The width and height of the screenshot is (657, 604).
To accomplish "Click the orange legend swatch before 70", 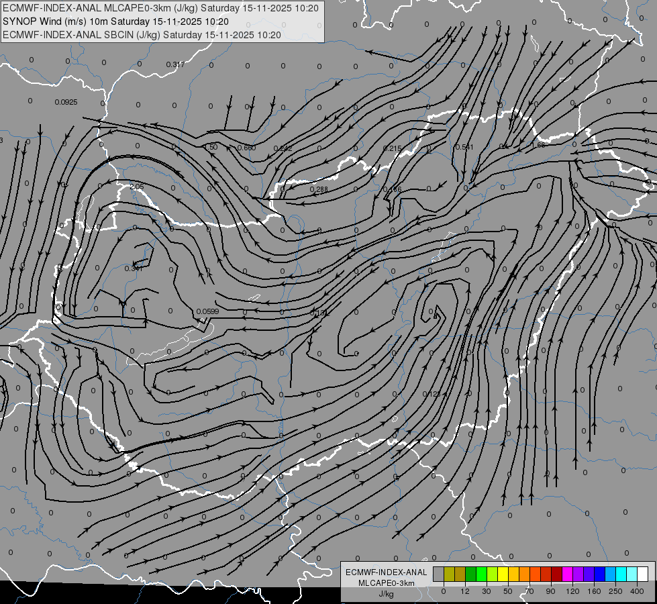I will point(525,574).
